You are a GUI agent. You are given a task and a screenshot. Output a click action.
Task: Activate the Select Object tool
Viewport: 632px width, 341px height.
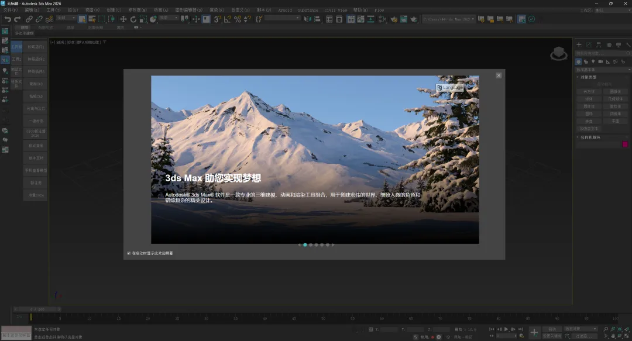[x=83, y=19]
